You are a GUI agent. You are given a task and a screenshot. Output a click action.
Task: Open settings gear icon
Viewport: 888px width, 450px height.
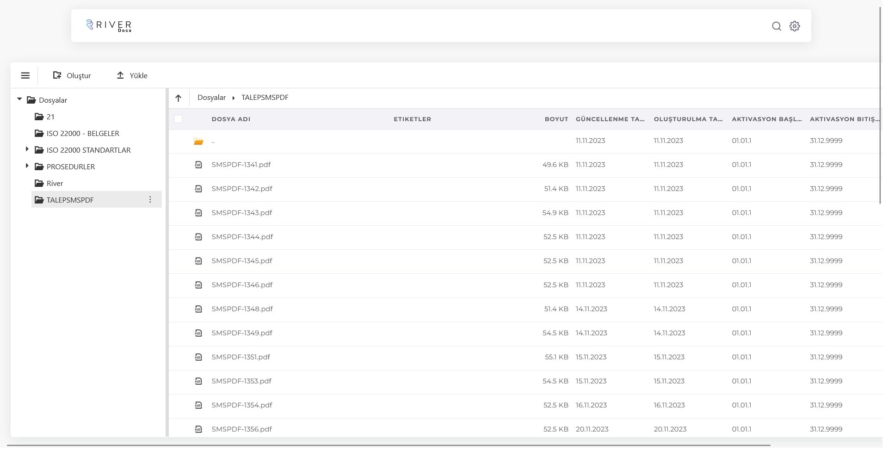click(795, 26)
